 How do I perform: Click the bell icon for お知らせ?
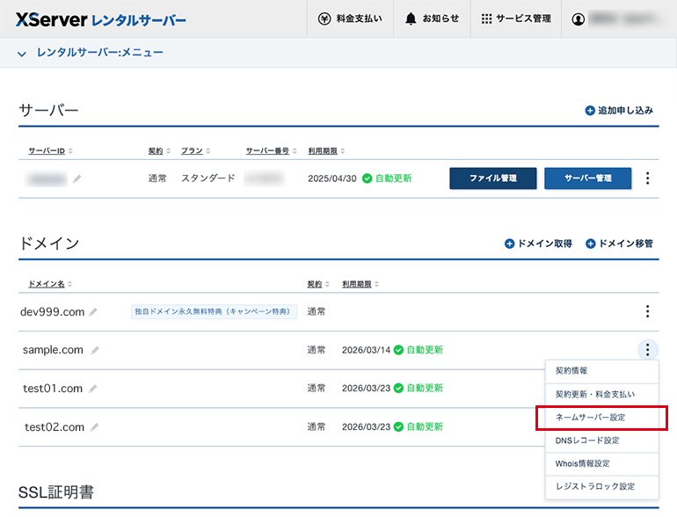[411, 18]
